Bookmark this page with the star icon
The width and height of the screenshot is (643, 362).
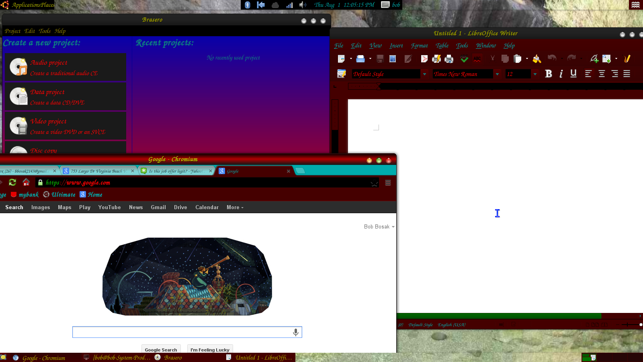click(374, 183)
